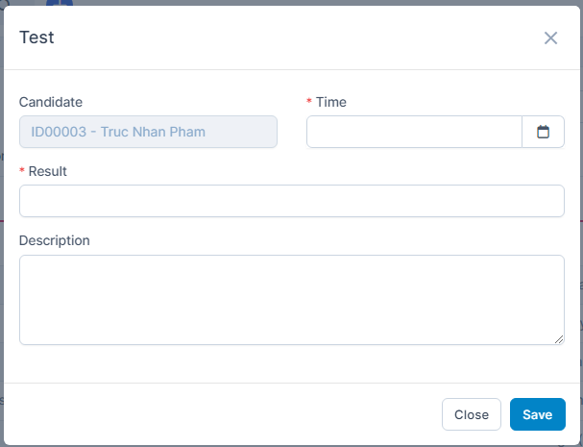Click the empty header area beside the Test title
The height and width of the screenshot is (447, 583).
point(288,38)
